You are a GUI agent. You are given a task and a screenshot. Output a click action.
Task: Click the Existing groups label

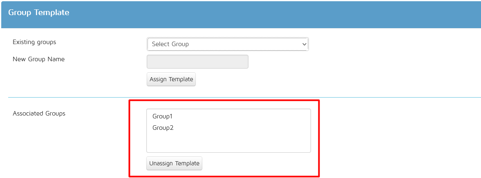coord(34,42)
